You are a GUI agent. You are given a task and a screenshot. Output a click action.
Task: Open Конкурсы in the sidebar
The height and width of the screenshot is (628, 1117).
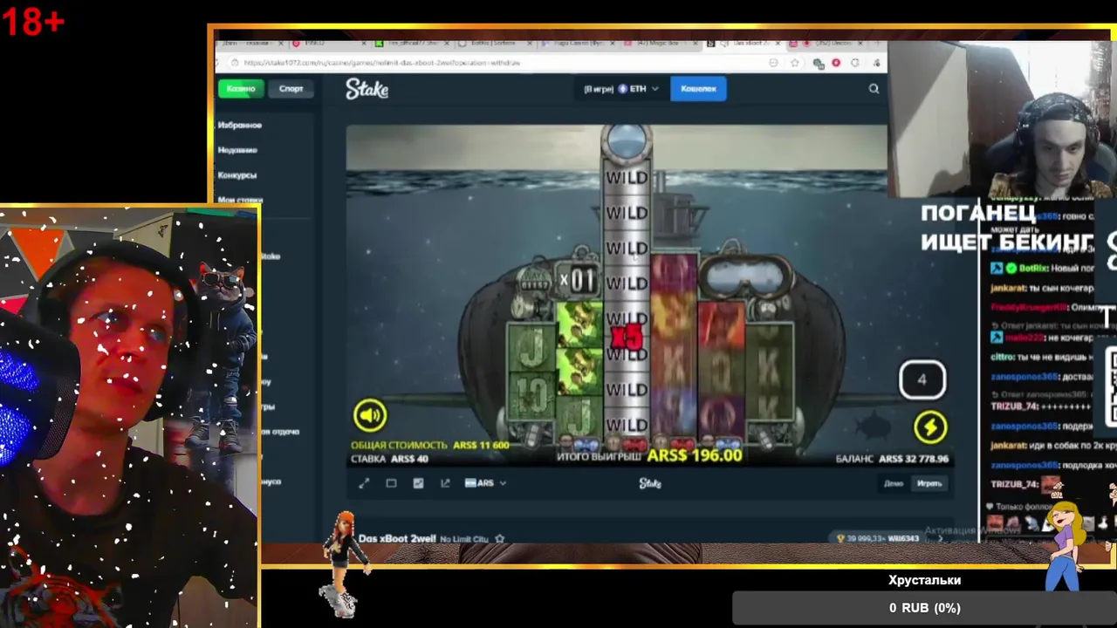point(237,175)
